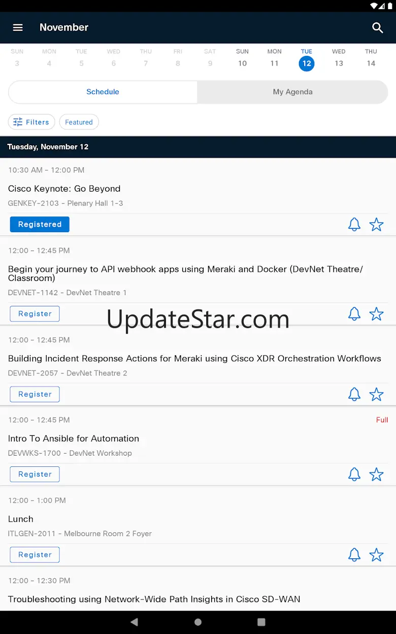Select Tuesday 12 highlighted date
396x634 pixels.
tap(307, 59)
